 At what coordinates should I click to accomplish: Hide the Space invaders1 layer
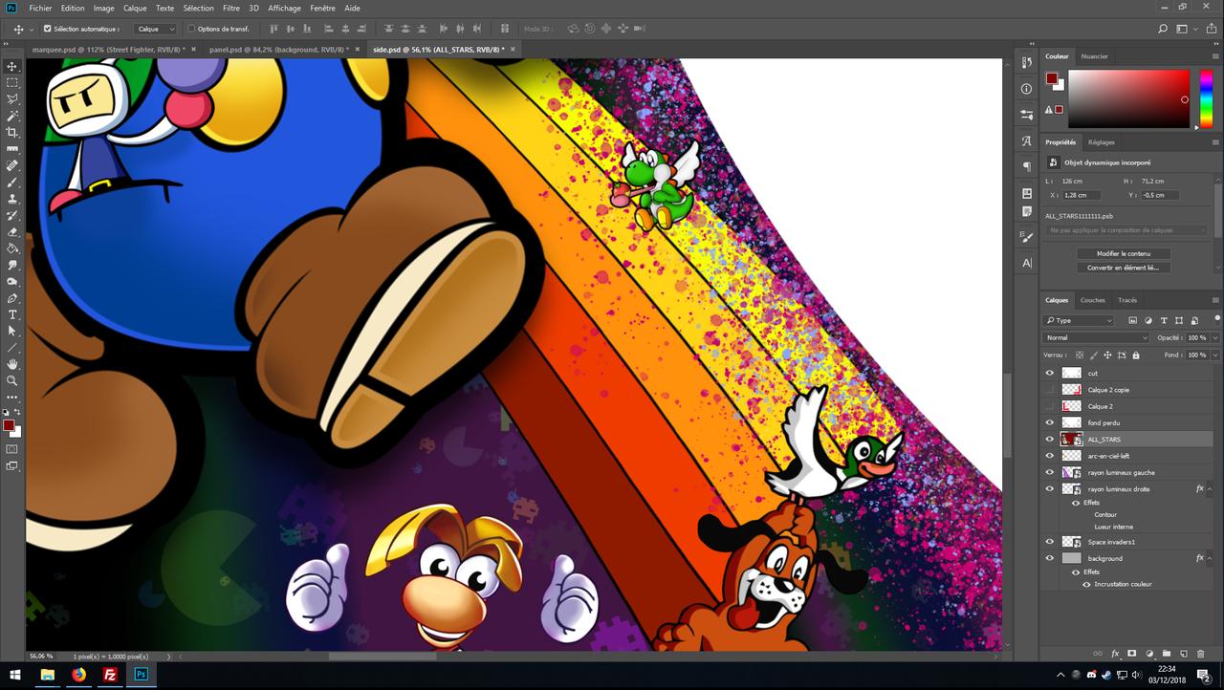[x=1050, y=542]
